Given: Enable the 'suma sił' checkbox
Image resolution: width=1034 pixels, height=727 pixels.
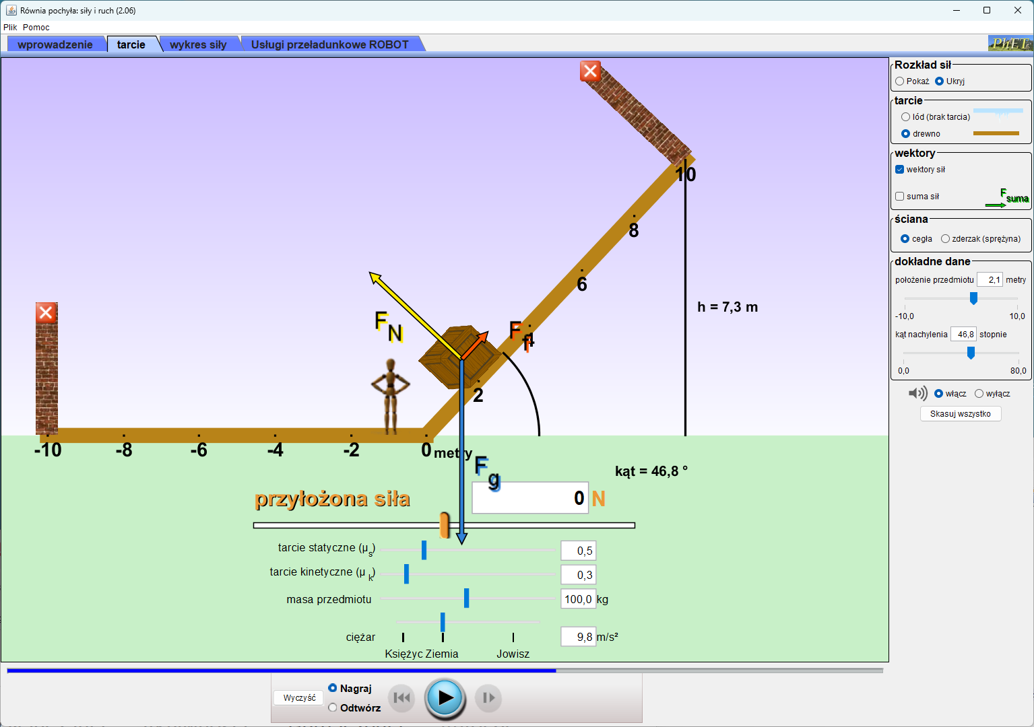Looking at the screenshot, I should [x=900, y=197].
